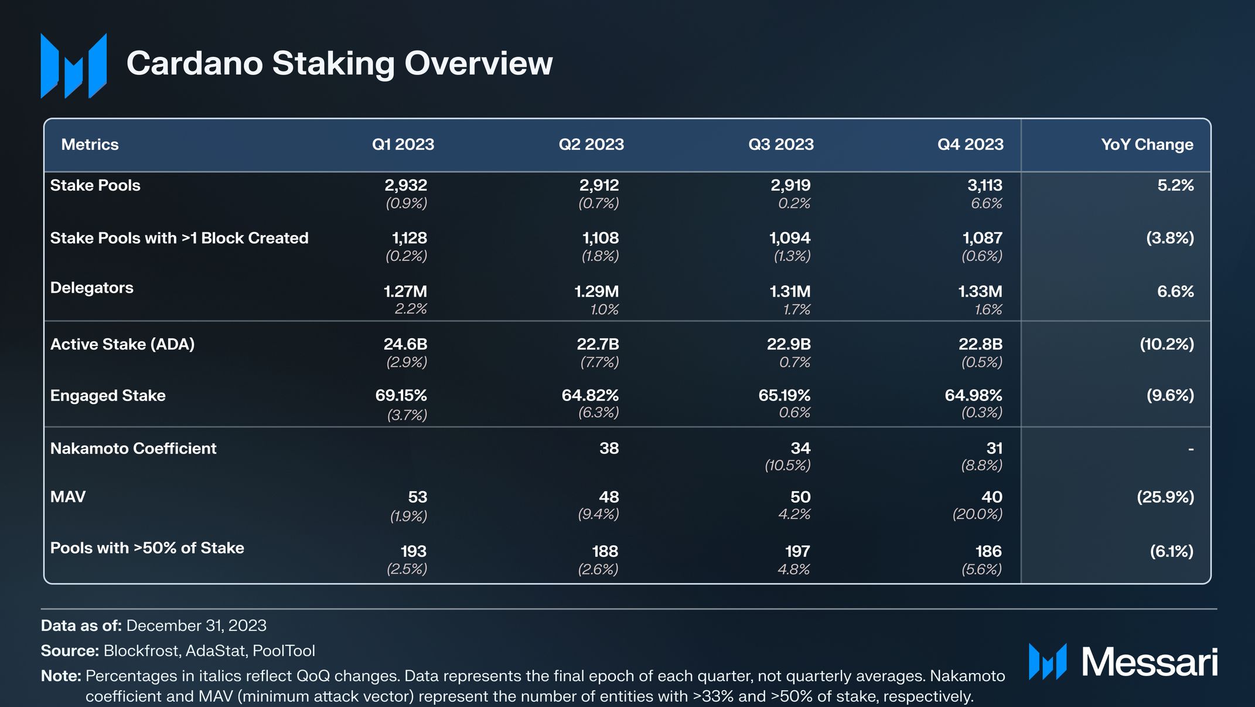1255x707 pixels.
Task: Click the Q4 2023 column header
Action: point(970,145)
